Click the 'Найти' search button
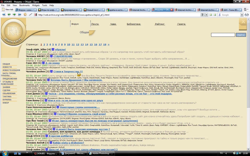Screen dimensions: 250x156 pyautogui.click(x=241, y=35)
